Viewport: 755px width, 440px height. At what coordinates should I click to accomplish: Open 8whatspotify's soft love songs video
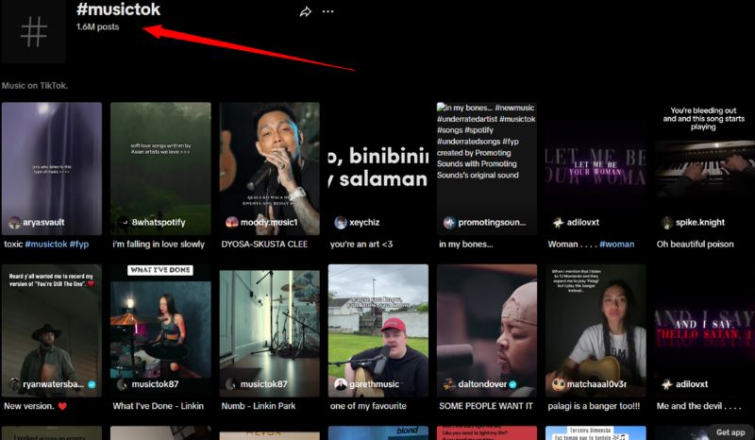click(x=160, y=168)
